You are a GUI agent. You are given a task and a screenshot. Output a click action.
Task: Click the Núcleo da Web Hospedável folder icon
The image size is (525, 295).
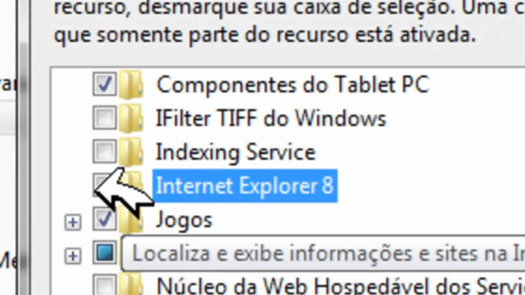point(131,285)
